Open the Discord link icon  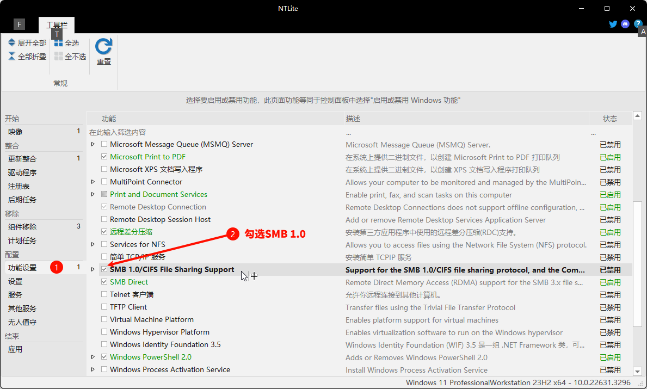625,24
